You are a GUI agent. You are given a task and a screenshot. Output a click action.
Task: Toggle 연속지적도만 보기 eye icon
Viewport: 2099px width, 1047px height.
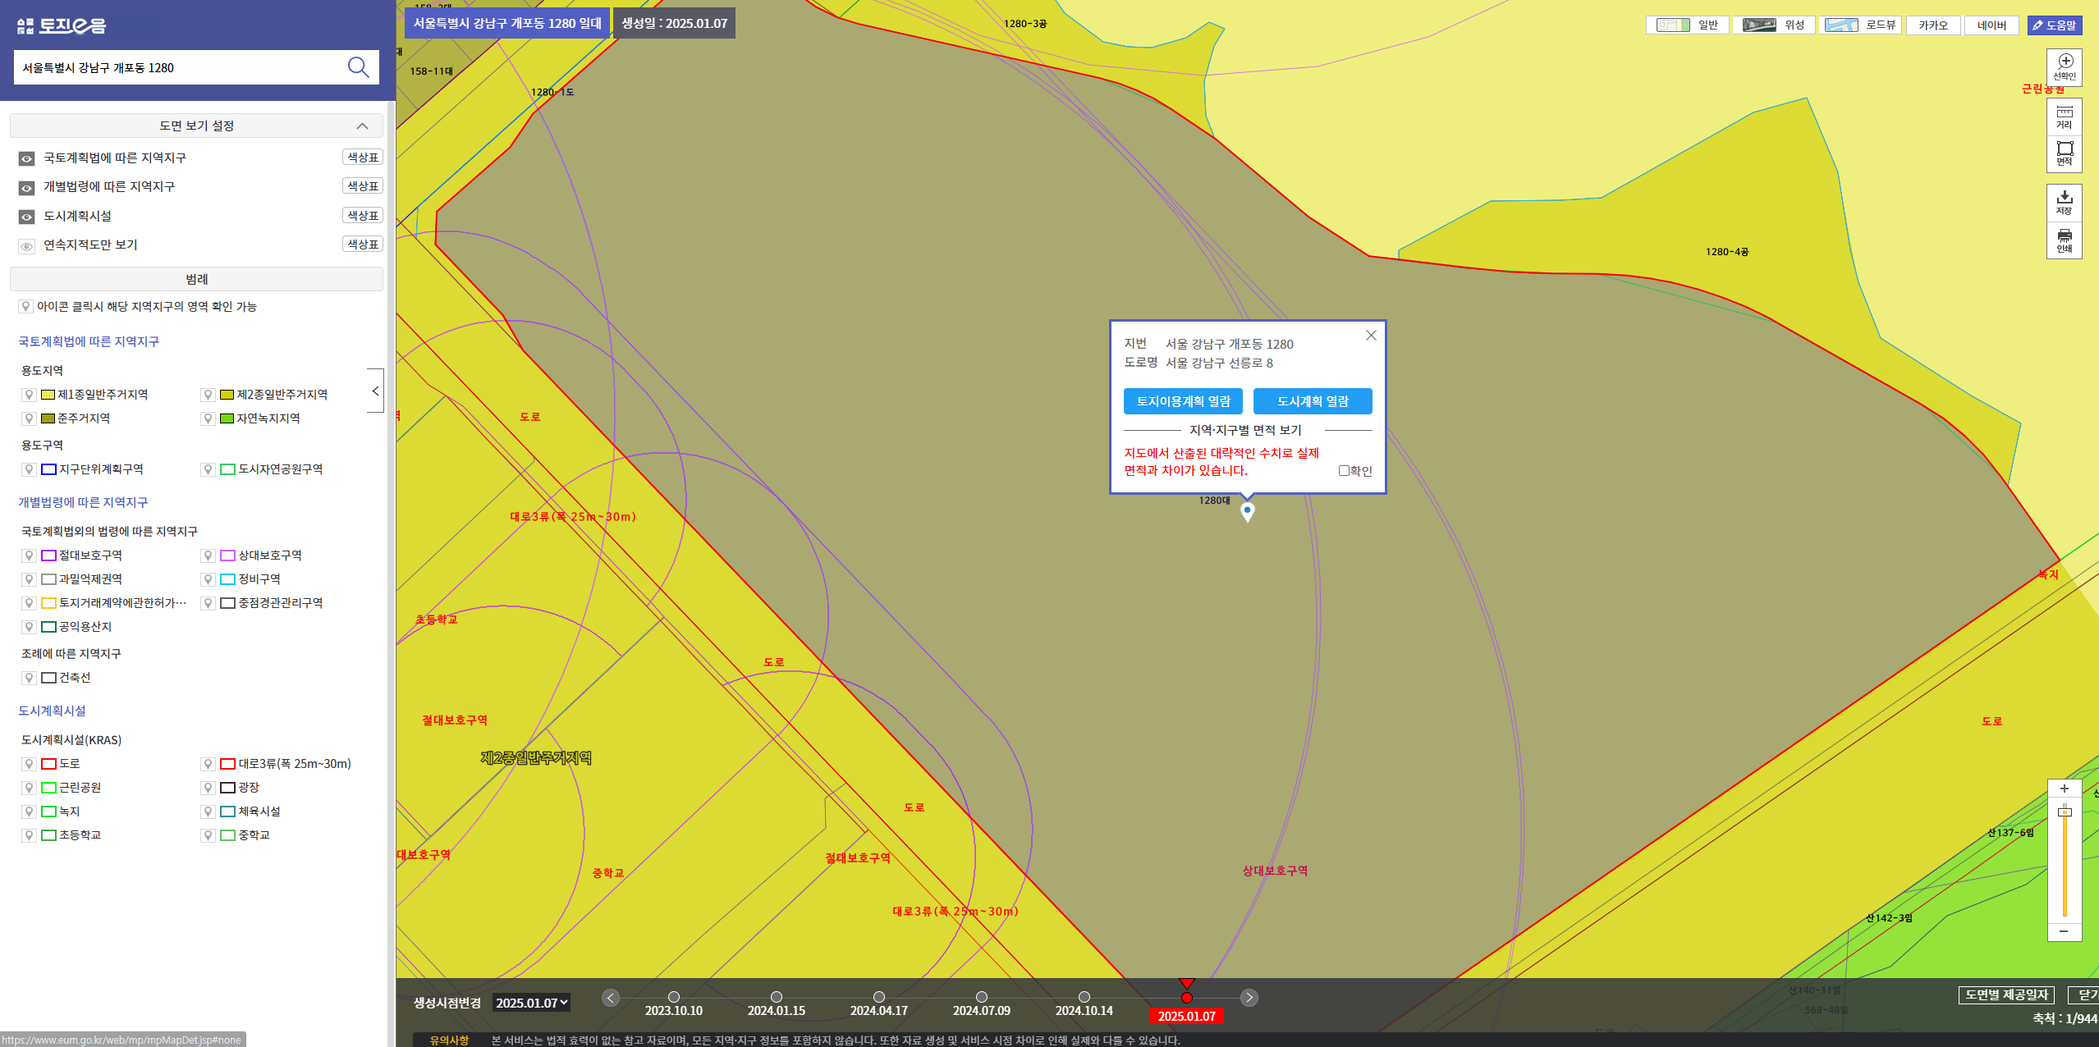[x=27, y=246]
